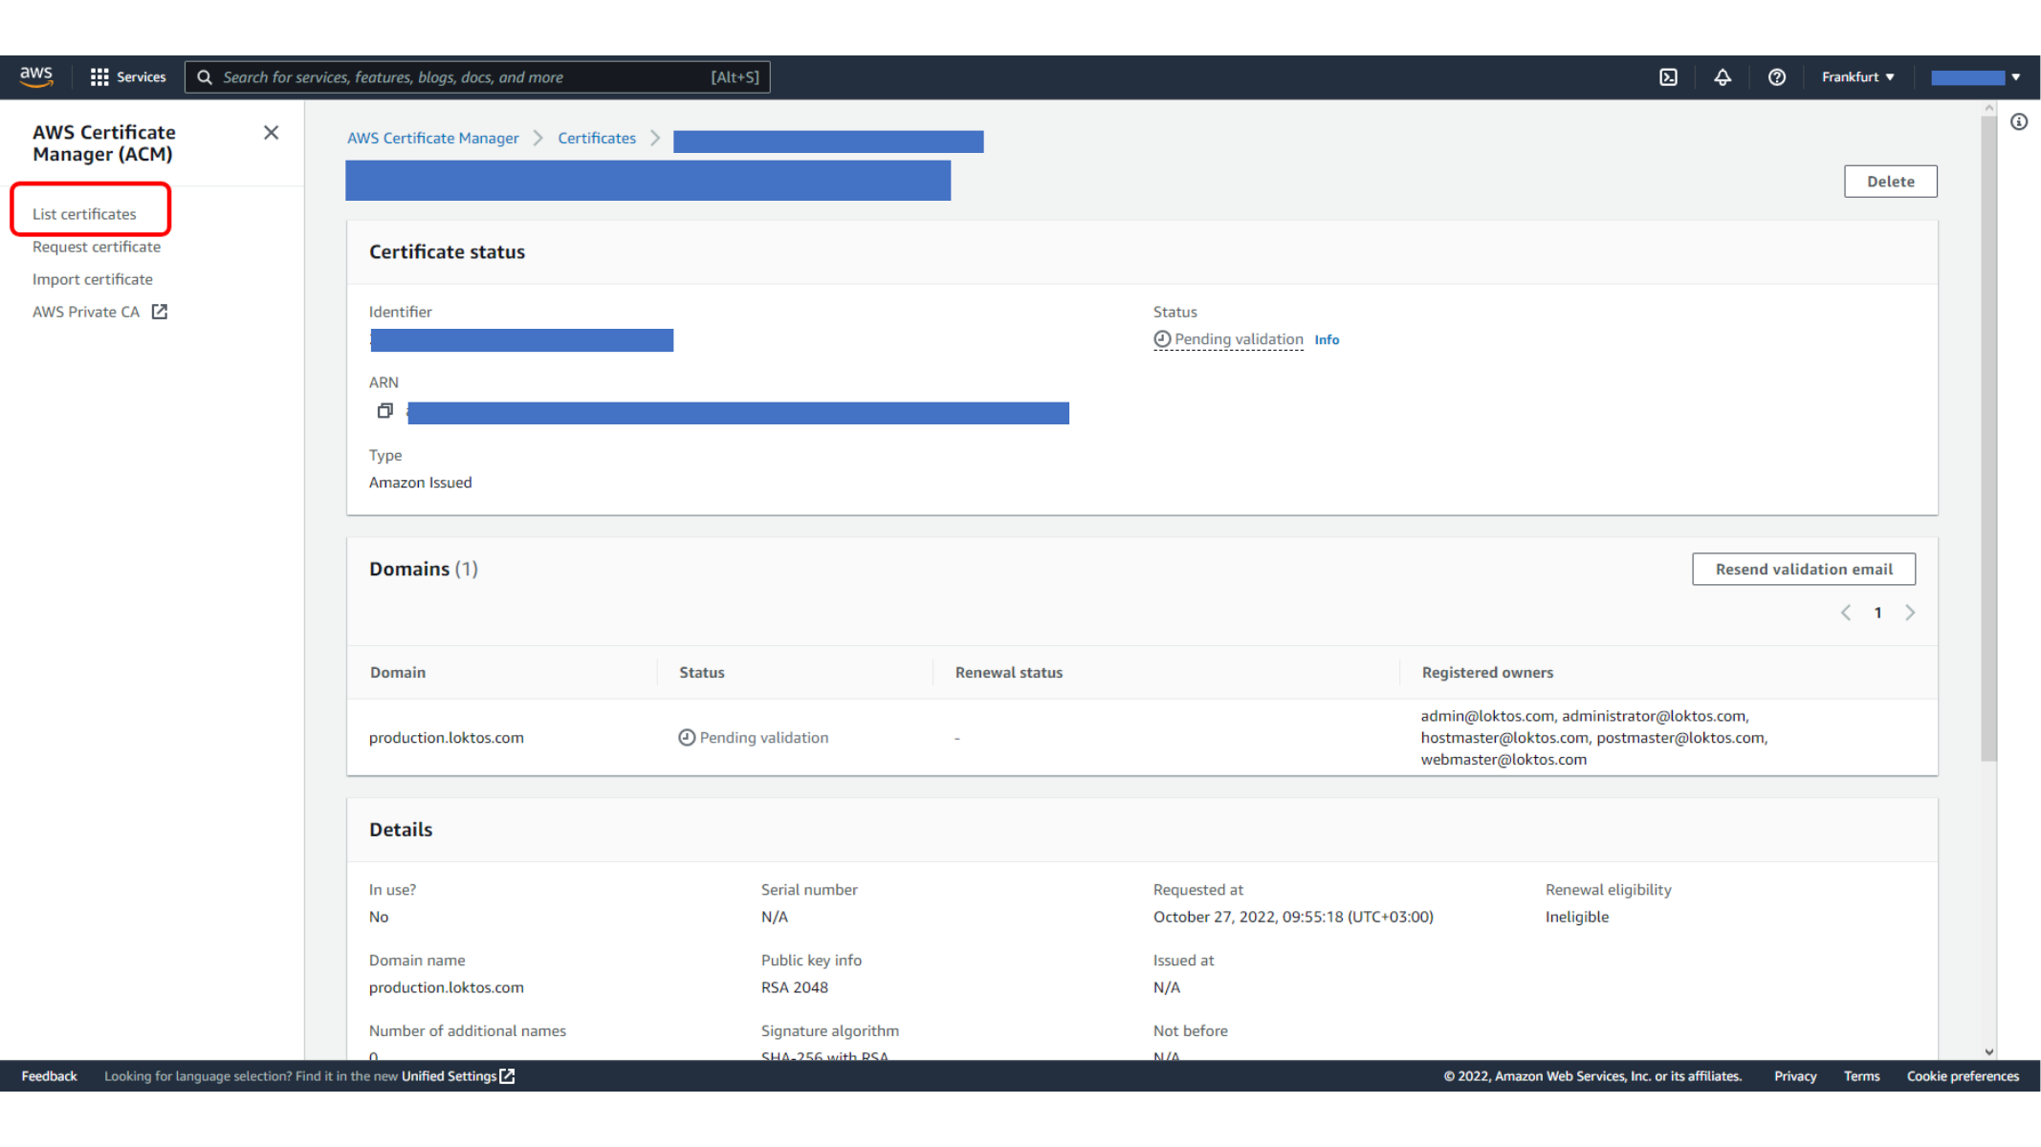Click the vertical scrollbar thumb
This screenshot has width=2041, height=1147.
(x=1989, y=438)
